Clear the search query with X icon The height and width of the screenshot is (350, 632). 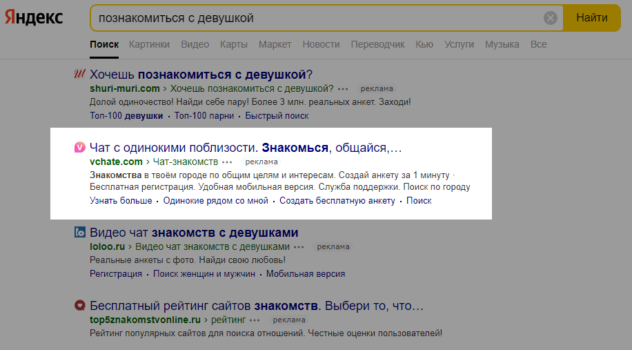tap(550, 18)
